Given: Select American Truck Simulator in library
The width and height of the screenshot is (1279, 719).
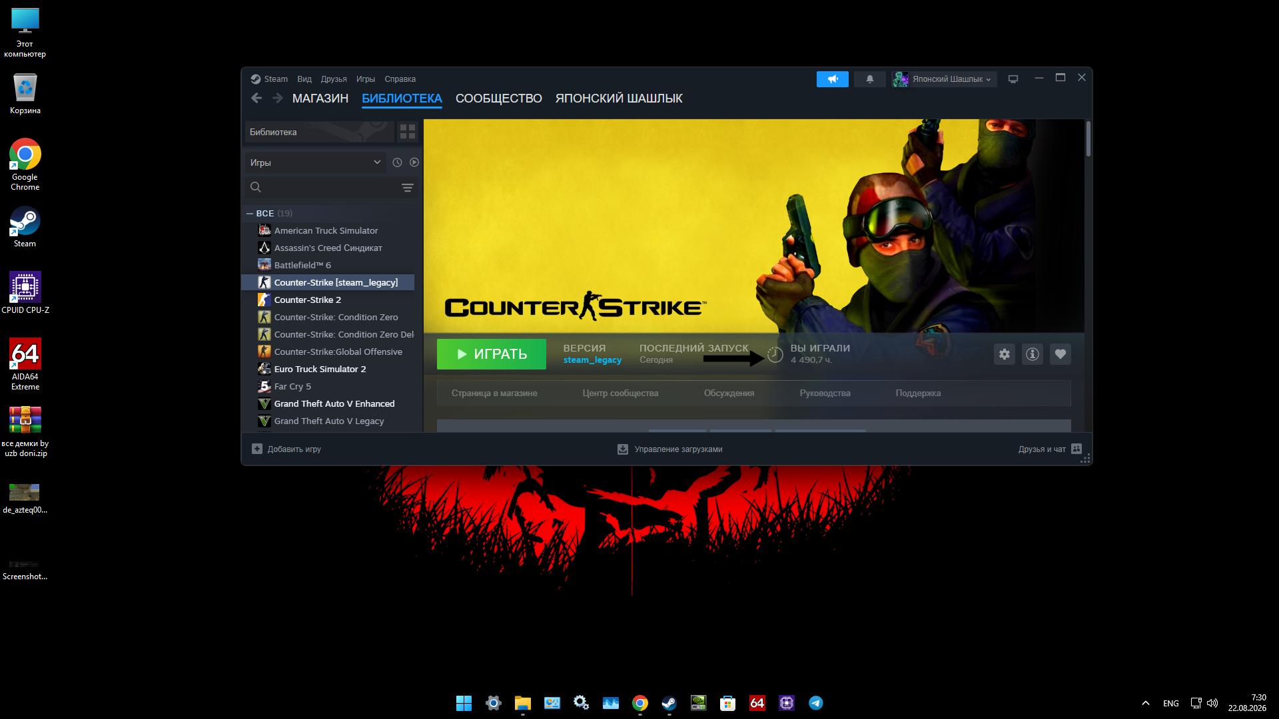Looking at the screenshot, I should click(328, 231).
